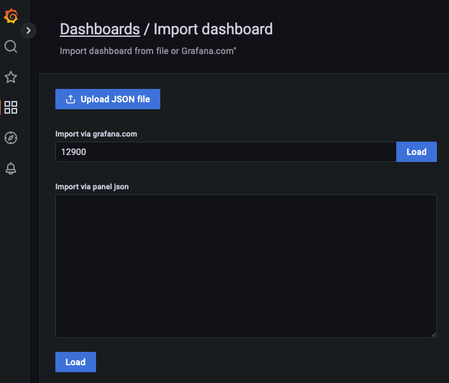Open the search magnifier in sidebar
449x383 pixels.
[x=11, y=46]
